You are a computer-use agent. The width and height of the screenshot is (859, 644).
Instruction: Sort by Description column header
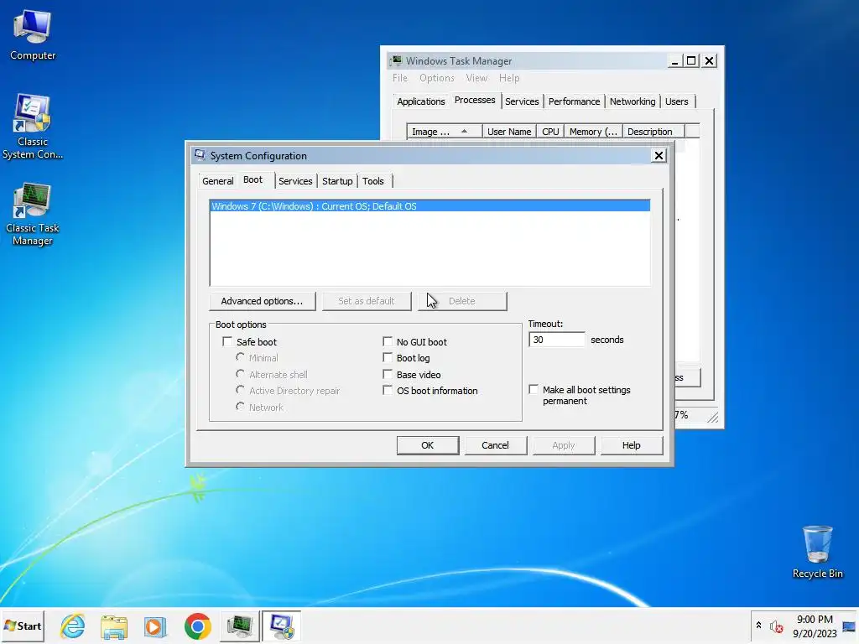click(x=653, y=132)
